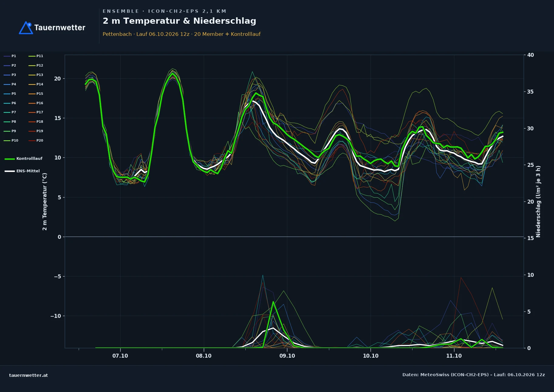Click the Pettenbach run information subtitle

tap(182, 34)
